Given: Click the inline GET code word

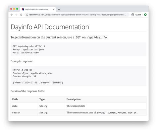Looking at the screenshot, I should (x=78, y=37).
